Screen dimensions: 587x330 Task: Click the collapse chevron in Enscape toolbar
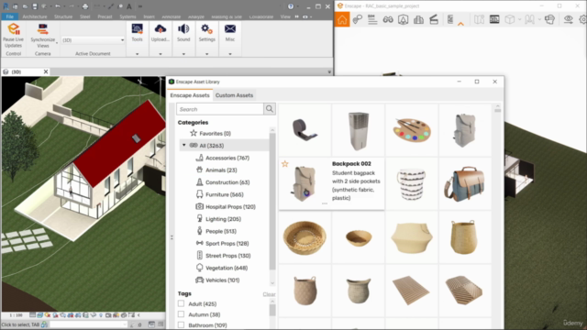[460, 24]
